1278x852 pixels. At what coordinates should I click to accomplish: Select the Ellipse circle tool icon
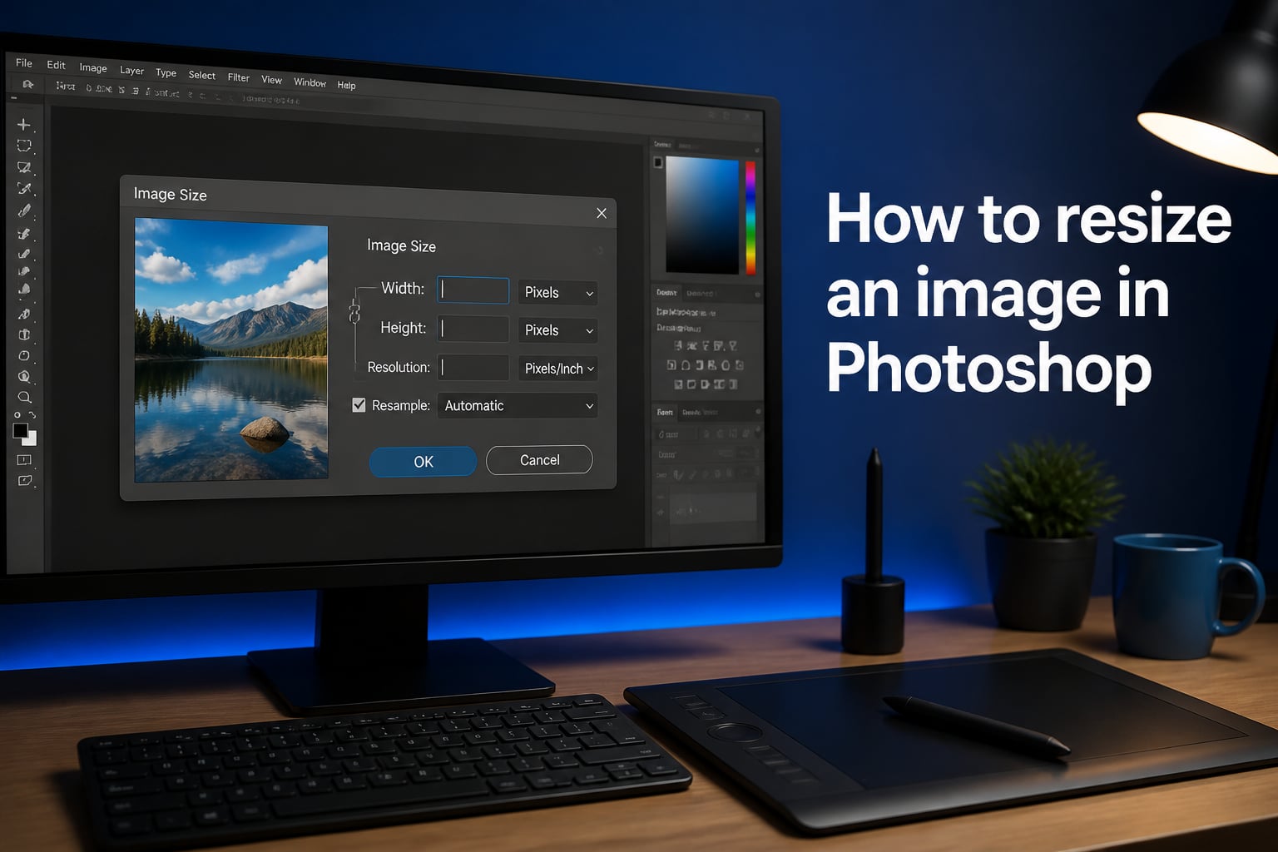pos(24,355)
